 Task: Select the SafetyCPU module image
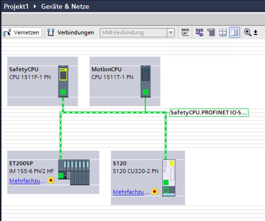[x=63, y=81]
